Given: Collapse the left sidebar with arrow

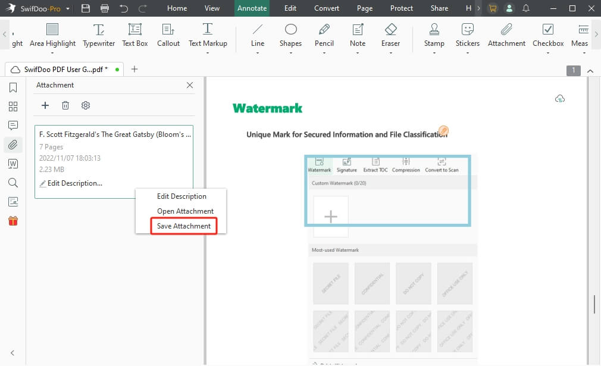Looking at the screenshot, I should tap(12, 353).
